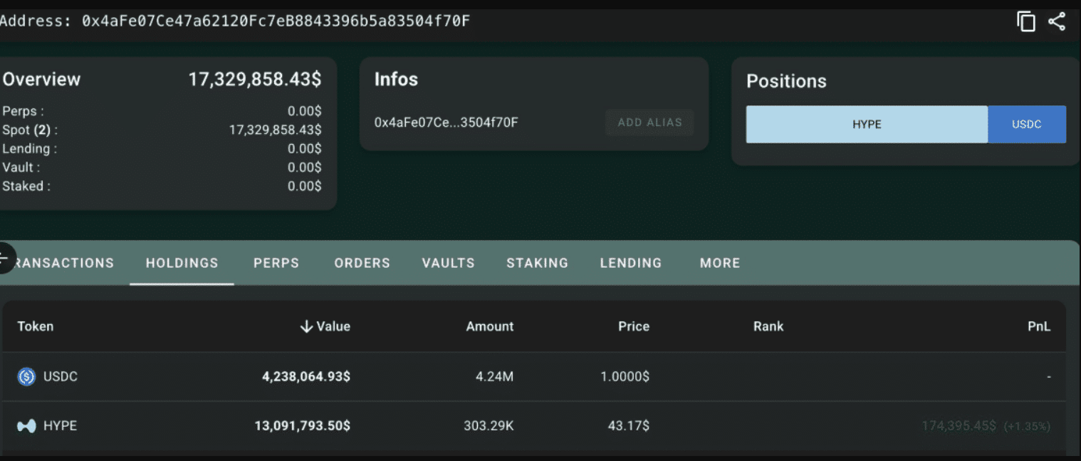1081x461 pixels.
Task: Click the USDC token name in holdings
Action: point(61,376)
